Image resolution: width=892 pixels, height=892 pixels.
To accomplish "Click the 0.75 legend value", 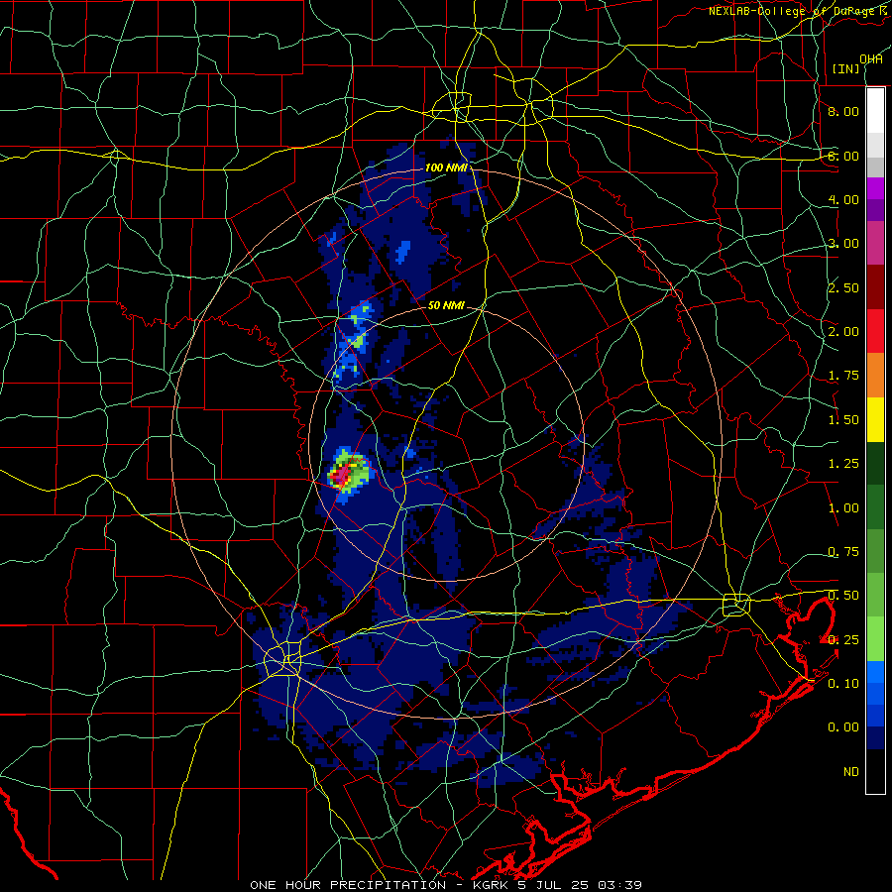I will (x=843, y=552).
